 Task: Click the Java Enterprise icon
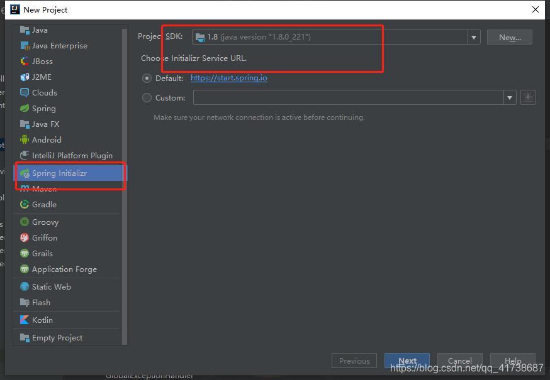point(25,45)
